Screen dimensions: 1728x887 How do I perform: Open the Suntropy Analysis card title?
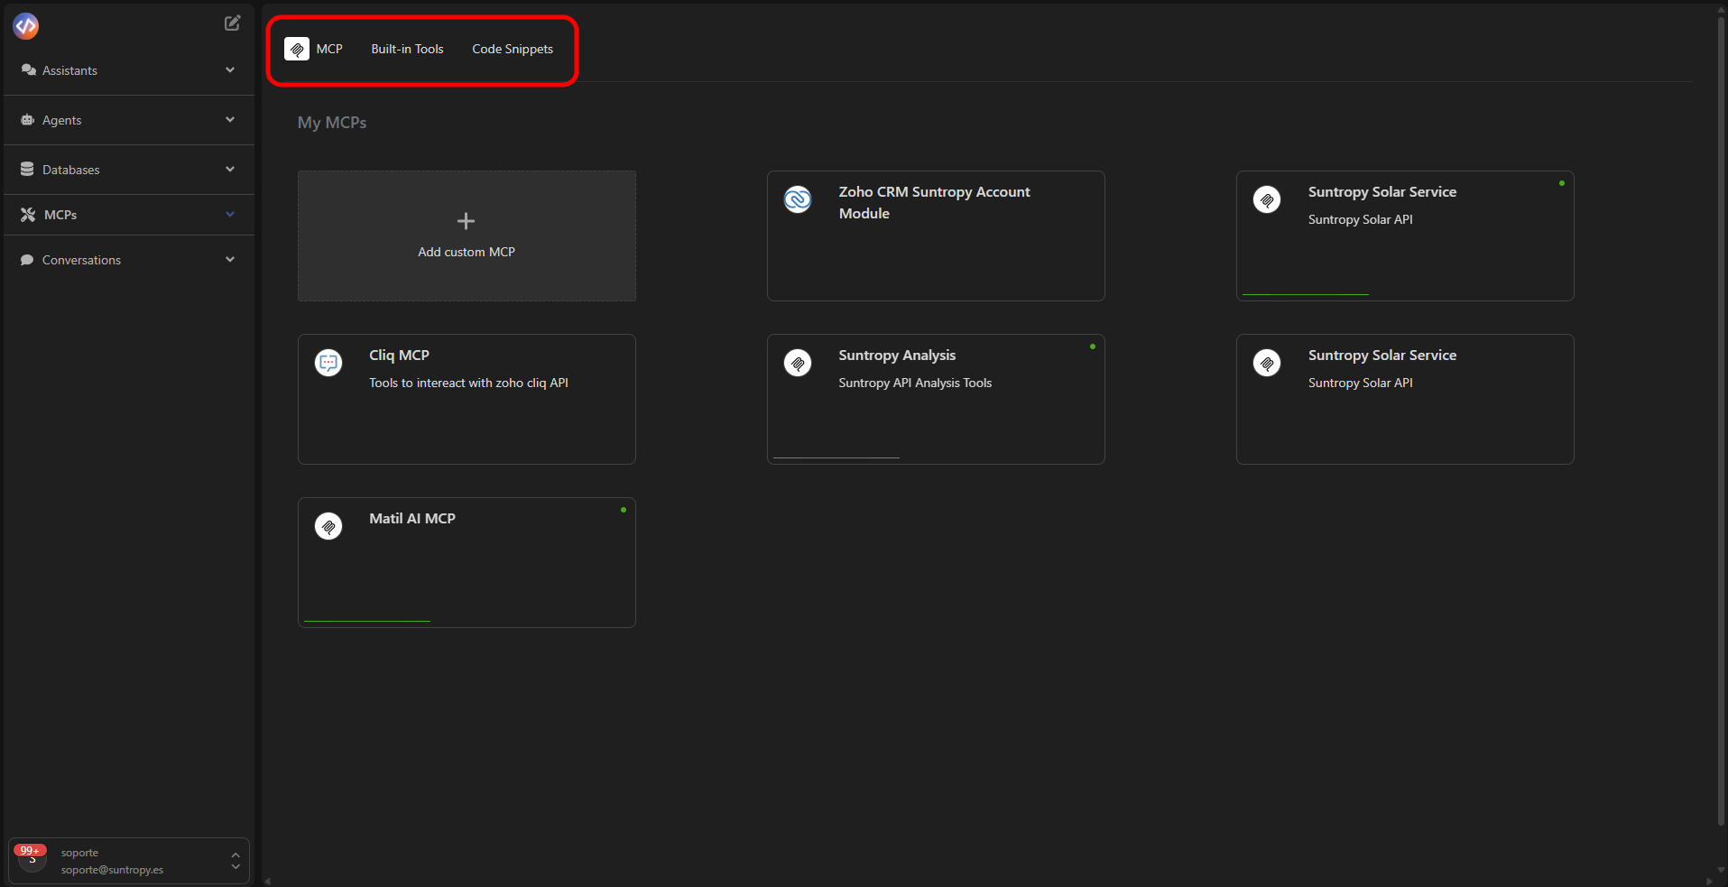click(x=897, y=356)
